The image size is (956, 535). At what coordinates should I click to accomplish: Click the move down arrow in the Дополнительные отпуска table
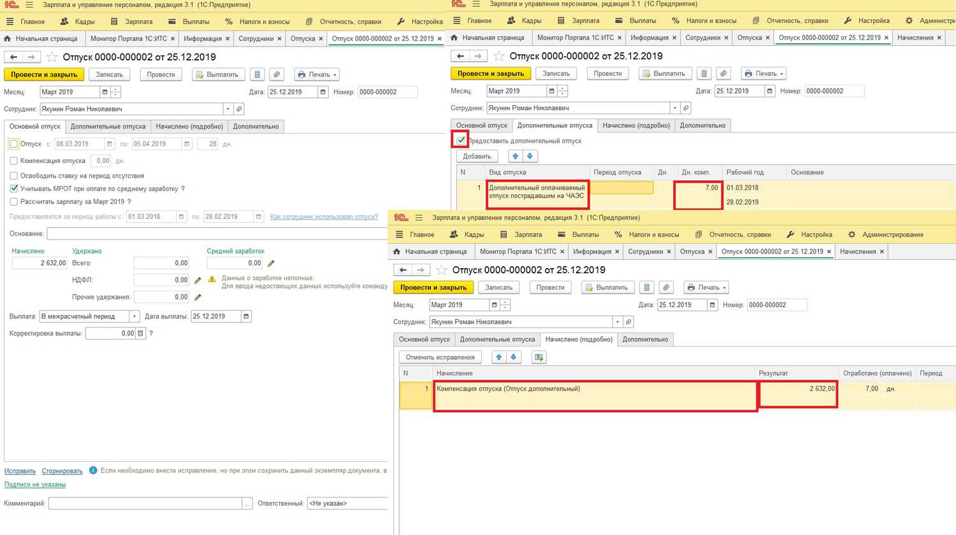tap(530, 156)
